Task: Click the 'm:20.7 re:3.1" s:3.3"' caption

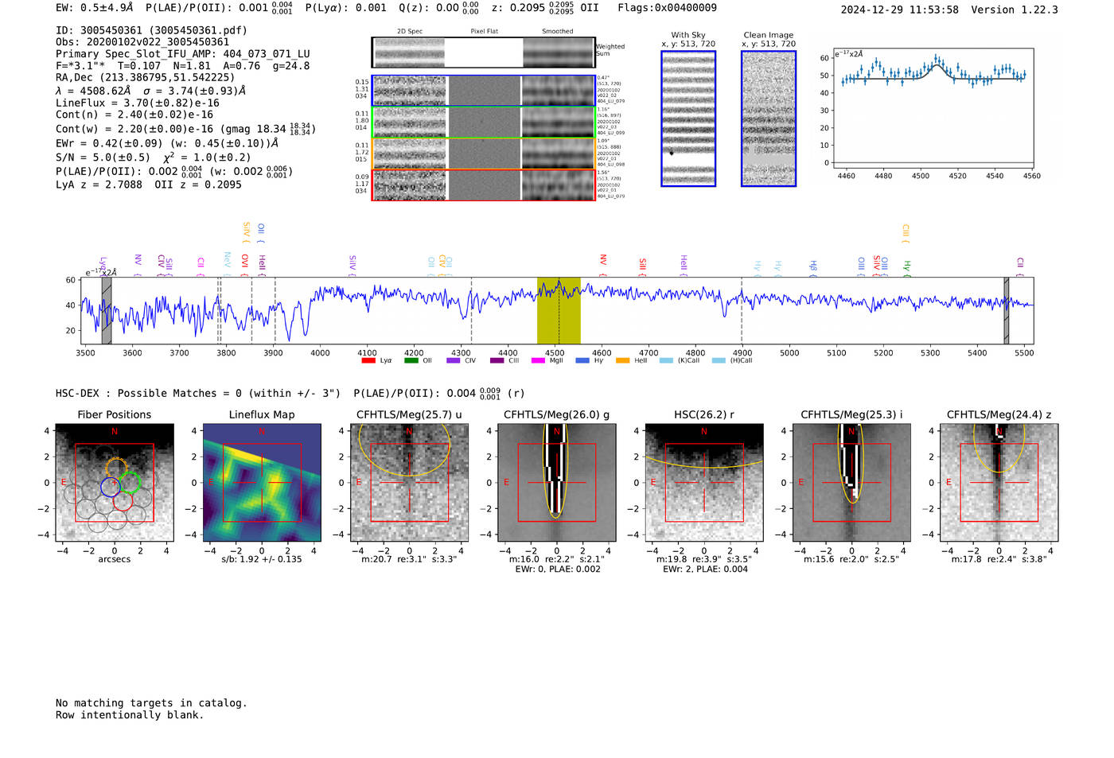Action: pyautogui.click(x=409, y=559)
